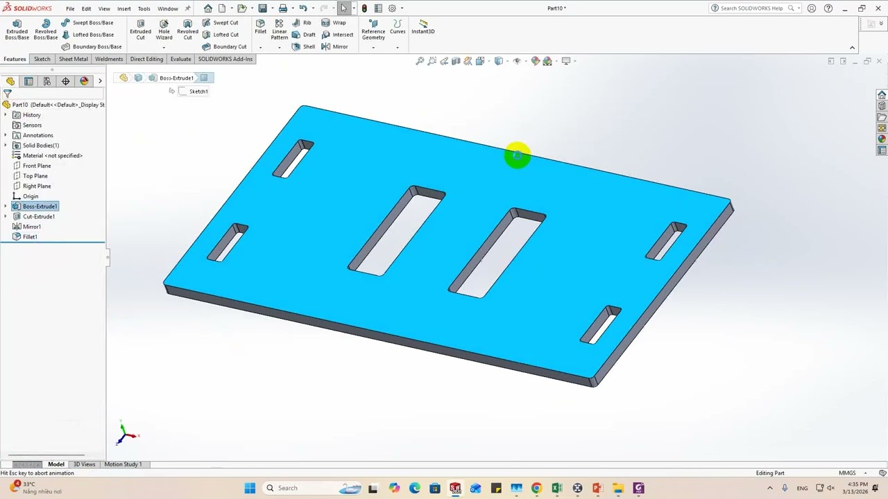Open the Curves tools

click(398, 27)
